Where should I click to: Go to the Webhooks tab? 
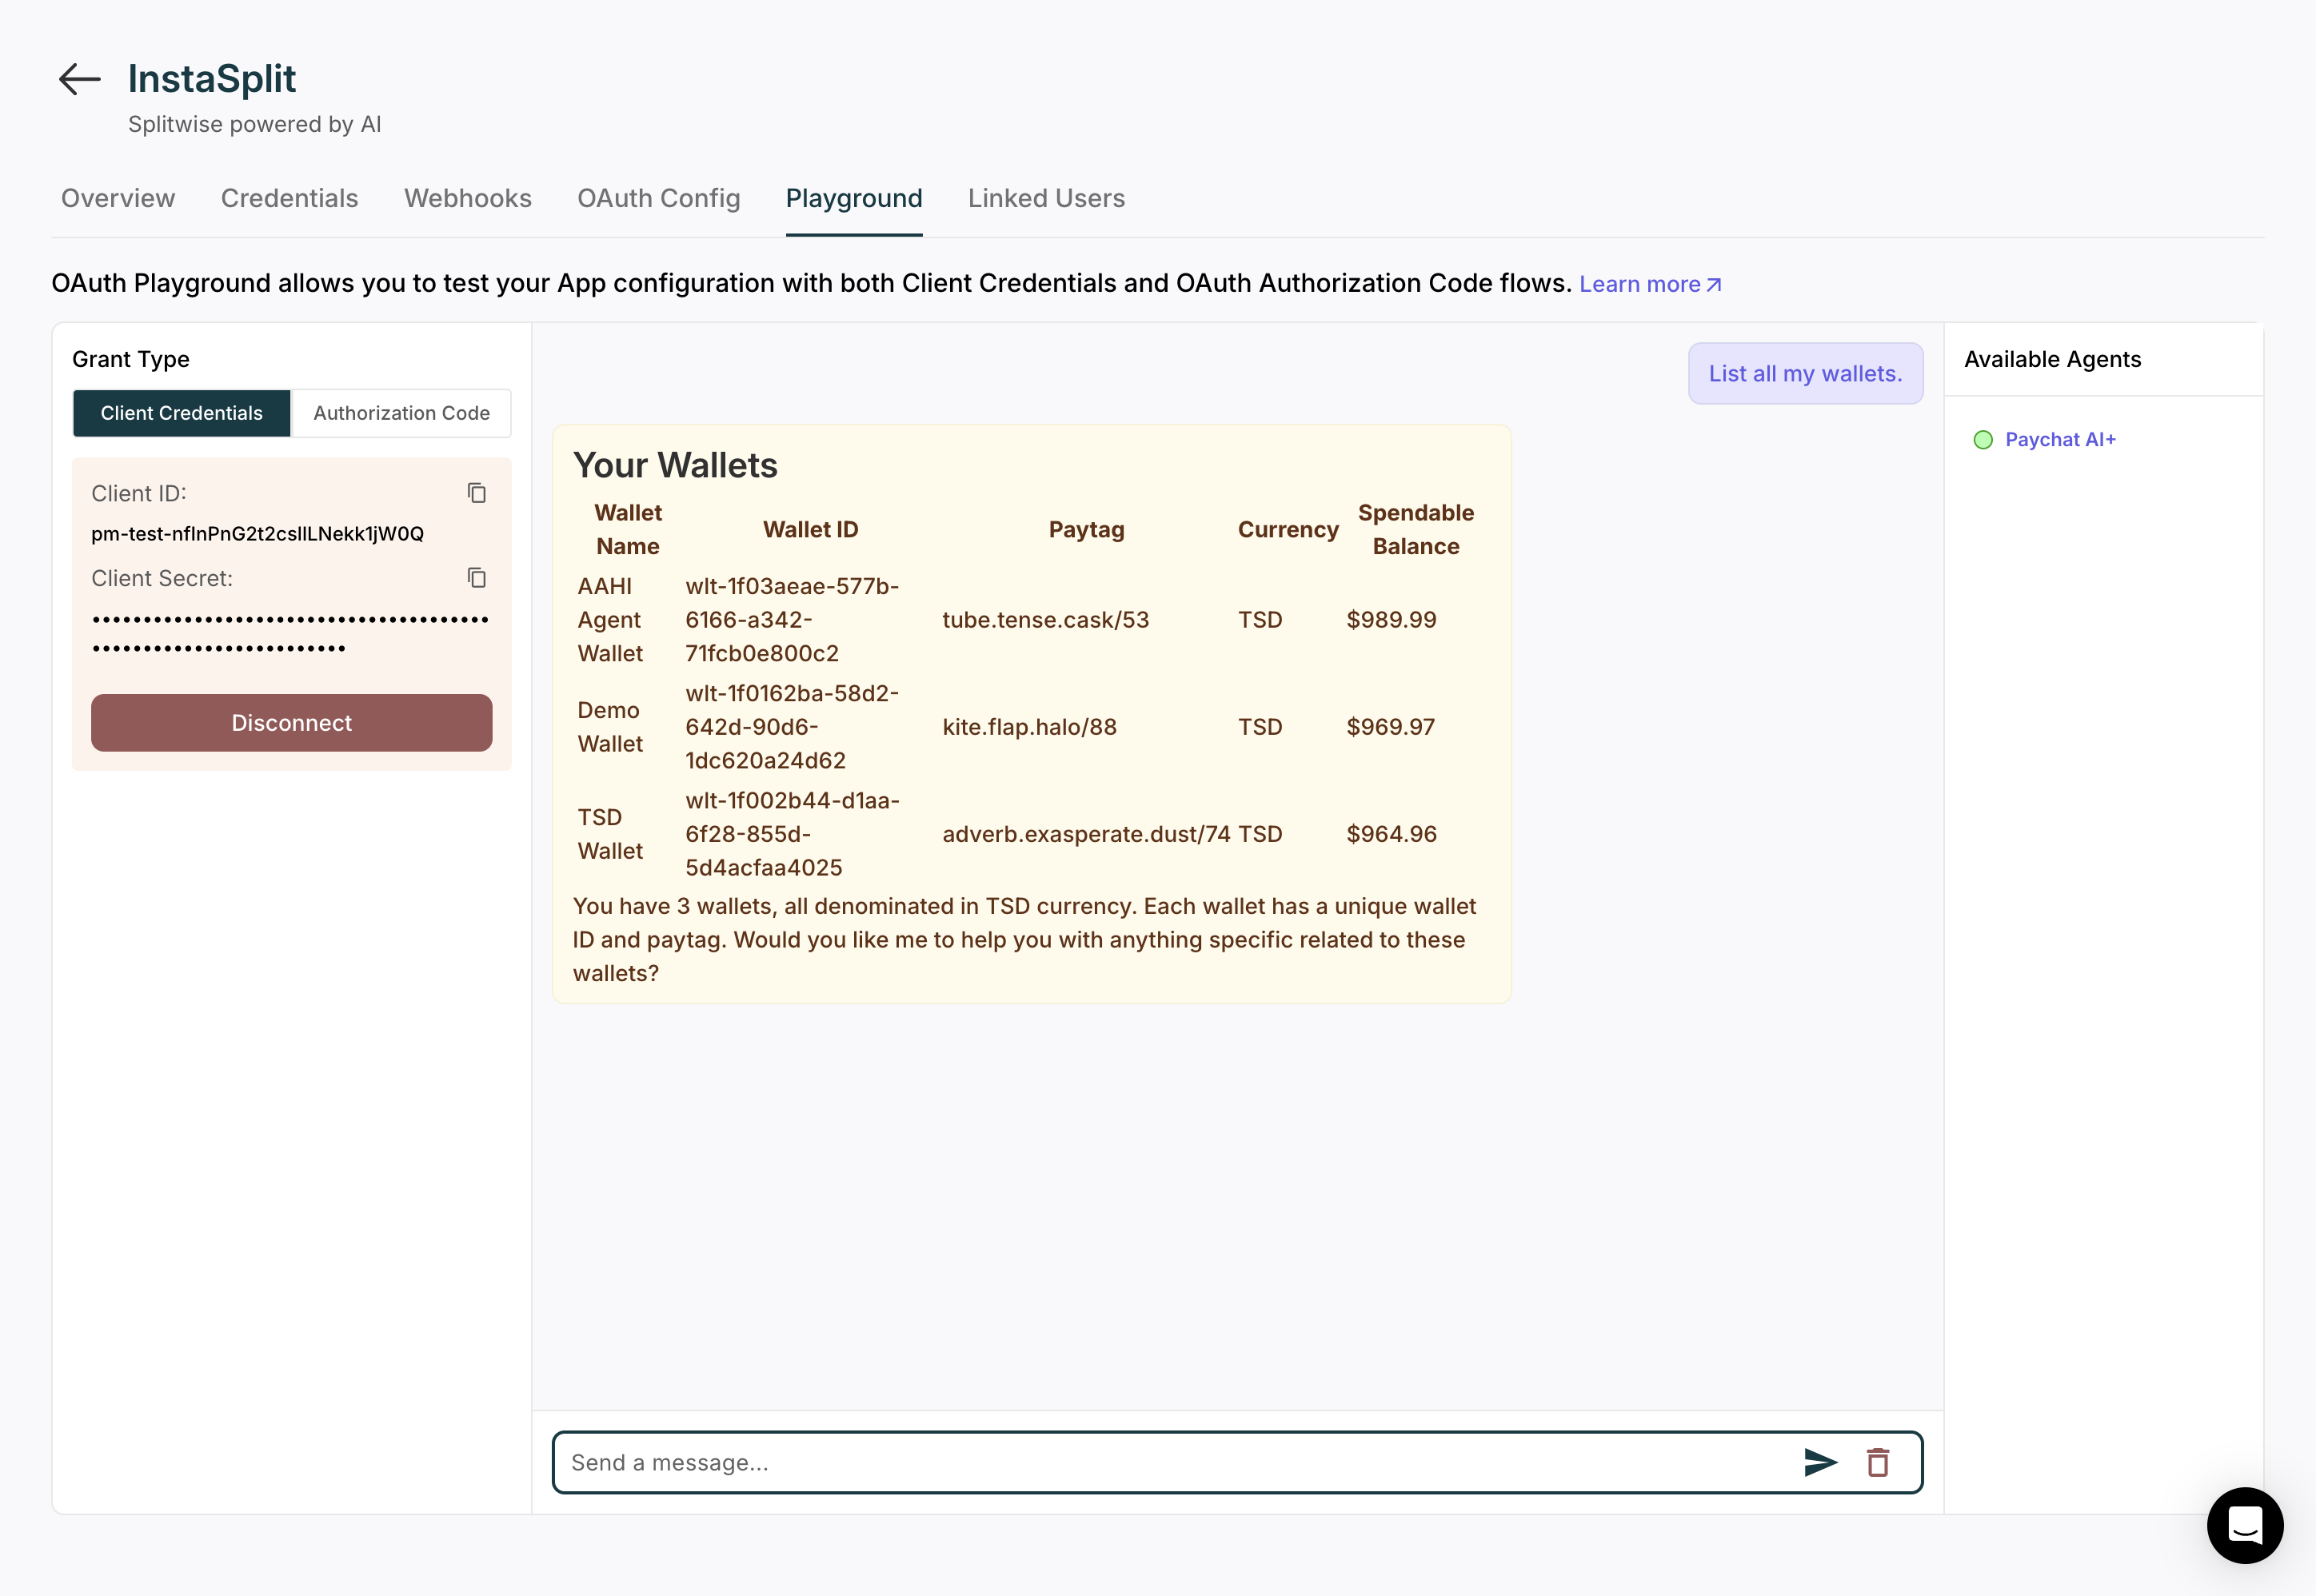[x=467, y=198]
